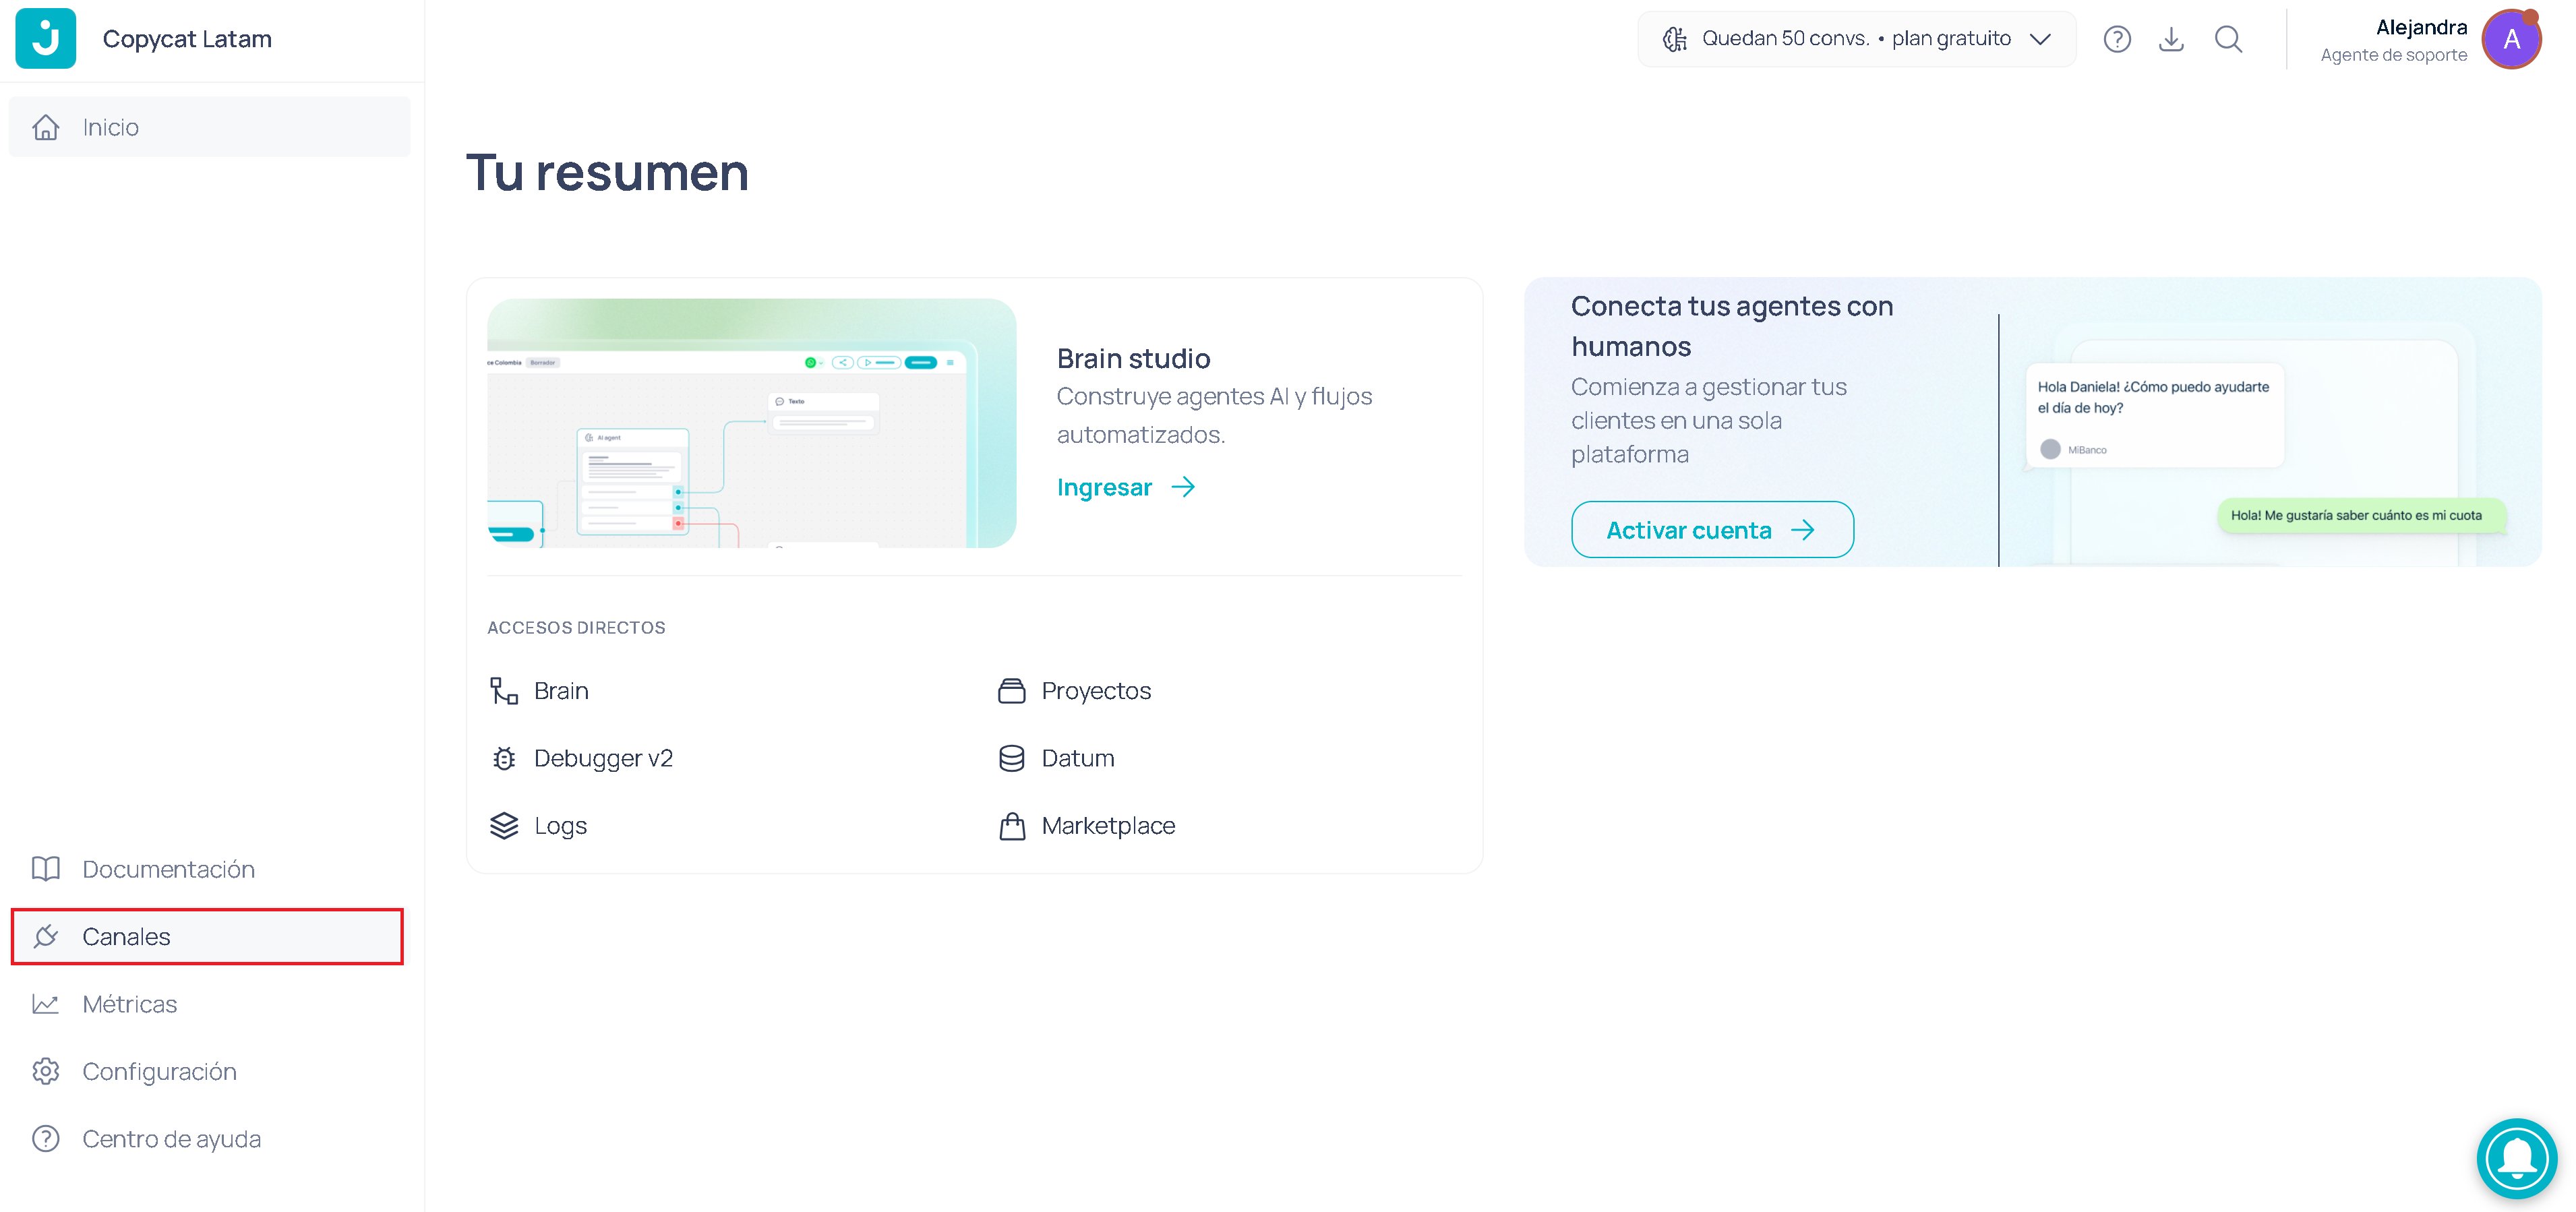The image size is (2576, 1212).
Task: Click the Alejandra user name text
Action: pos(2421,27)
